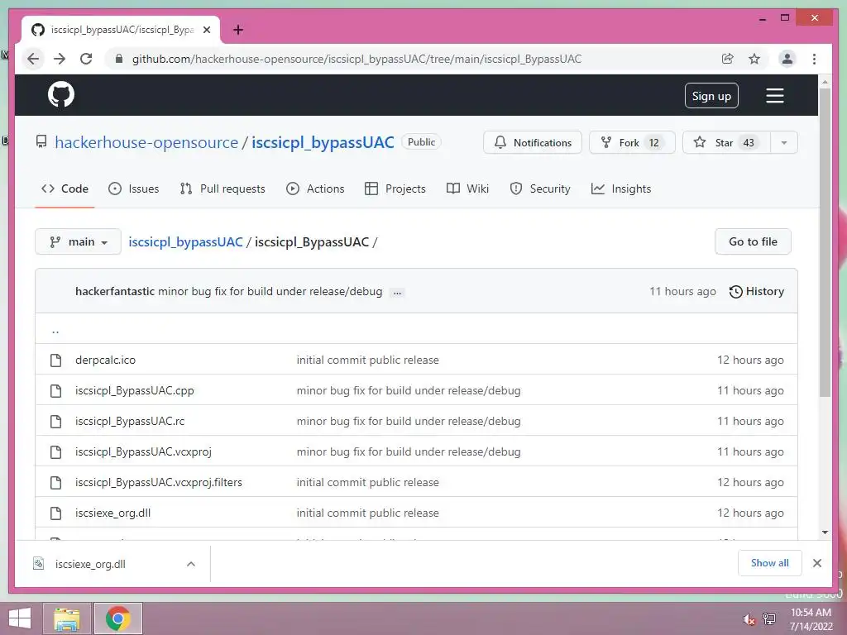Click the browser address bar URL
This screenshot has width=847, height=635.
(x=357, y=59)
